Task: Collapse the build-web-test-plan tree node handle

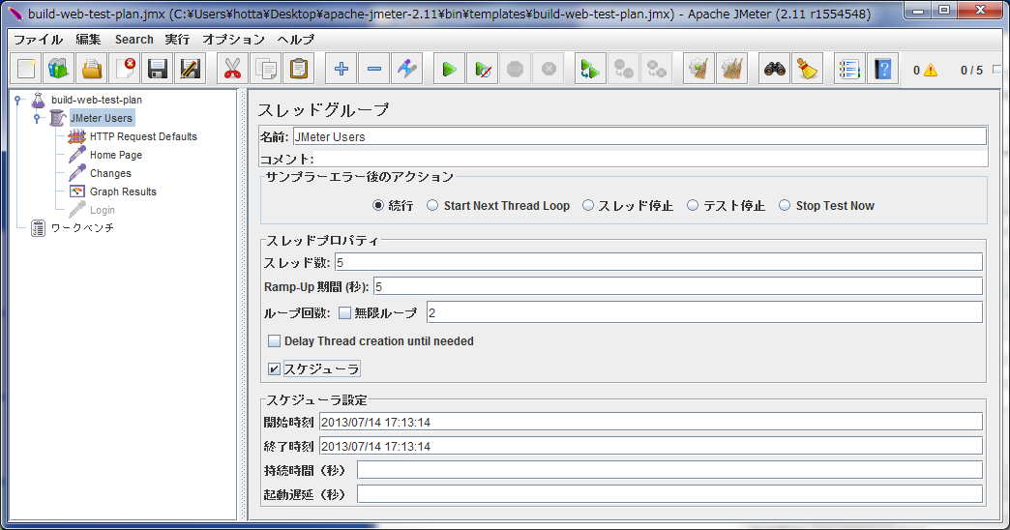Action: click(18, 100)
